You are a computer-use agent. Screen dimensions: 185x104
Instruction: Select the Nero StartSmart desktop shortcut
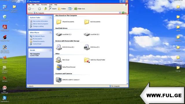click(5, 90)
